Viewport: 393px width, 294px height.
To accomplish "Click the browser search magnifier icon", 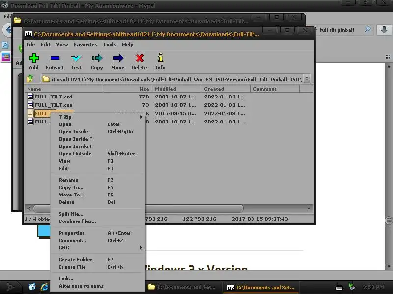I will click(x=367, y=30).
